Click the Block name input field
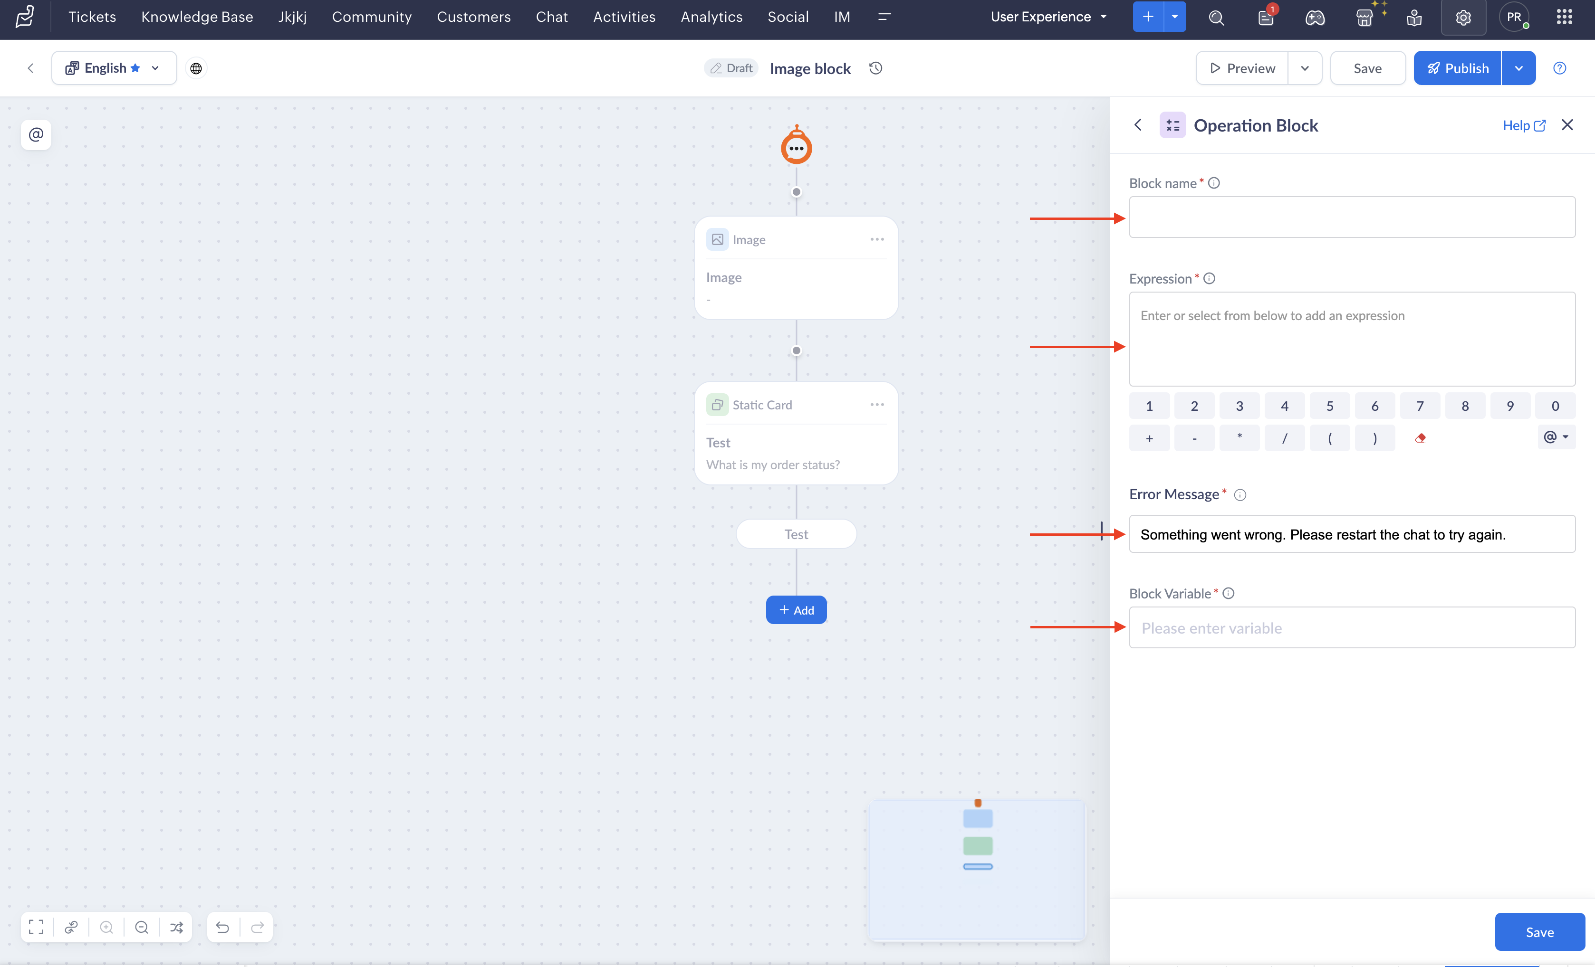This screenshot has width=1595, height=967. tap(1352, 217)
